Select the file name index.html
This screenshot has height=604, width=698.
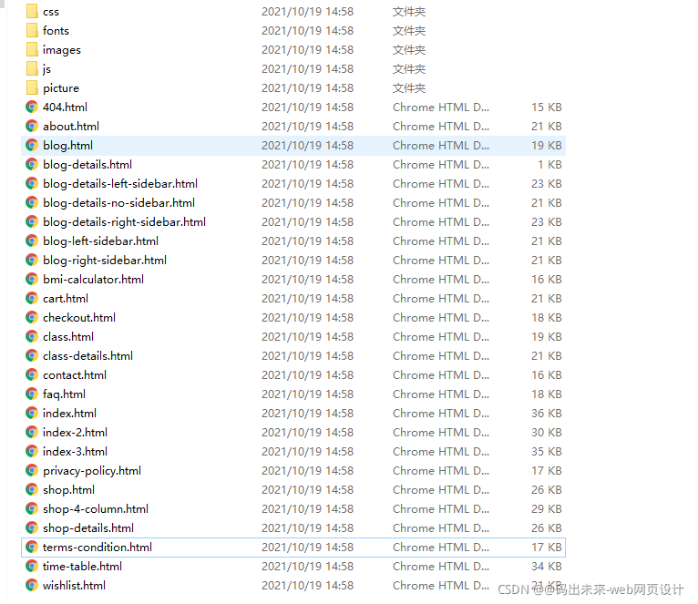point(69,414)
